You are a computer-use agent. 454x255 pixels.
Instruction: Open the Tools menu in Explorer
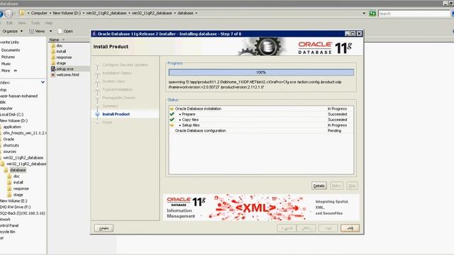tap(35, 23)
